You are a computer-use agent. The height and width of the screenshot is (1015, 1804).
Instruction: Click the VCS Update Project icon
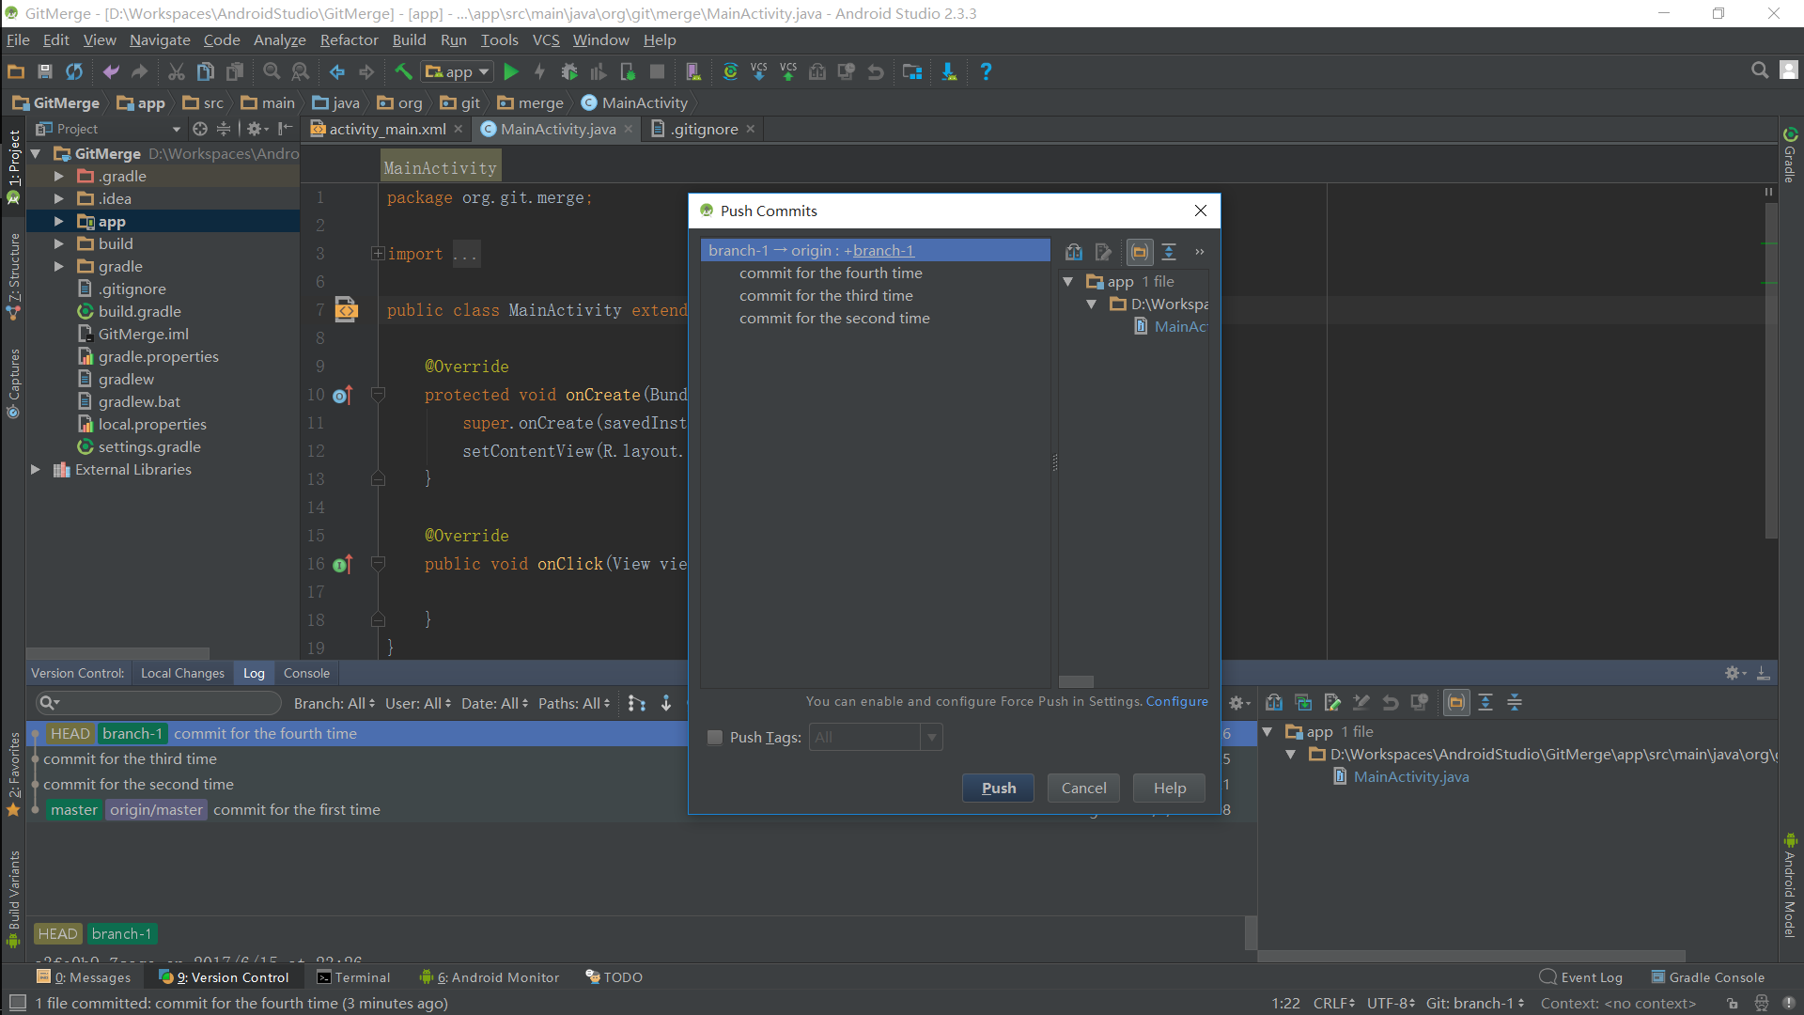point(759,71)
